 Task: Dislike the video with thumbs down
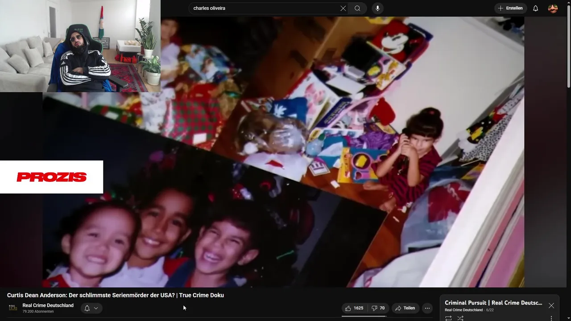[x=379, y=308]
